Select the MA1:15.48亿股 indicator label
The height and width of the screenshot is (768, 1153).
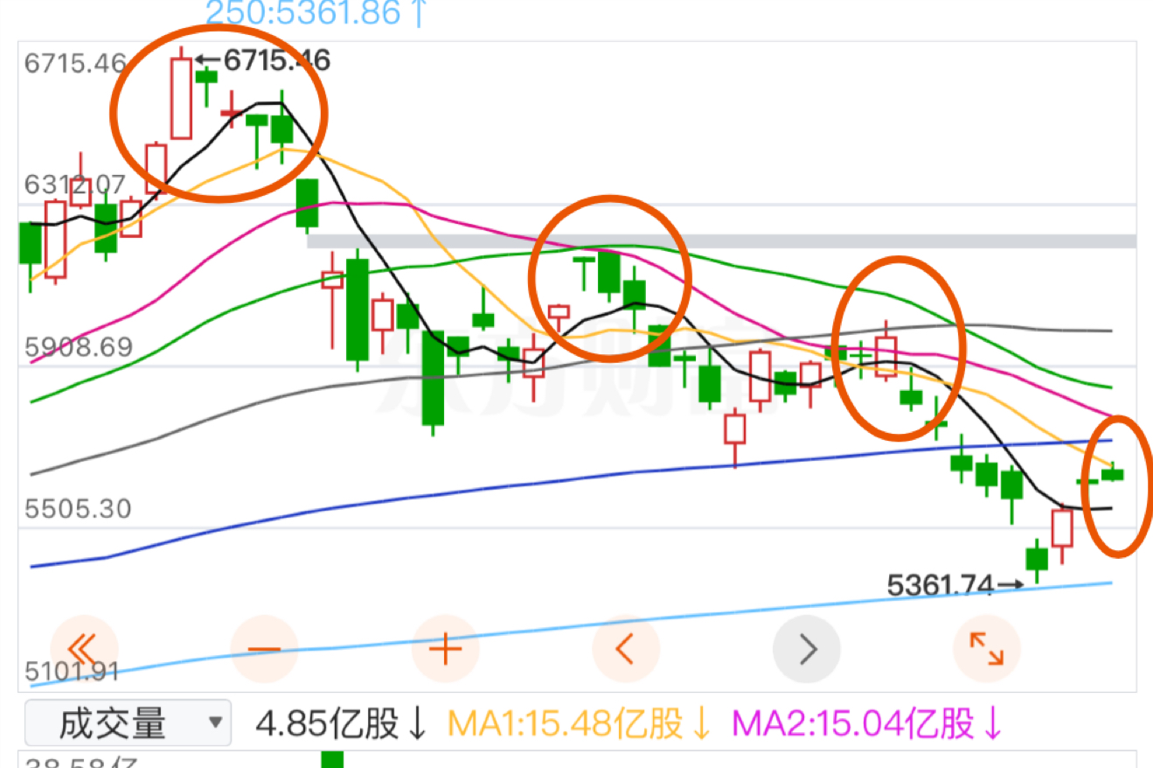pyautogui.click(x=579, y=723)
